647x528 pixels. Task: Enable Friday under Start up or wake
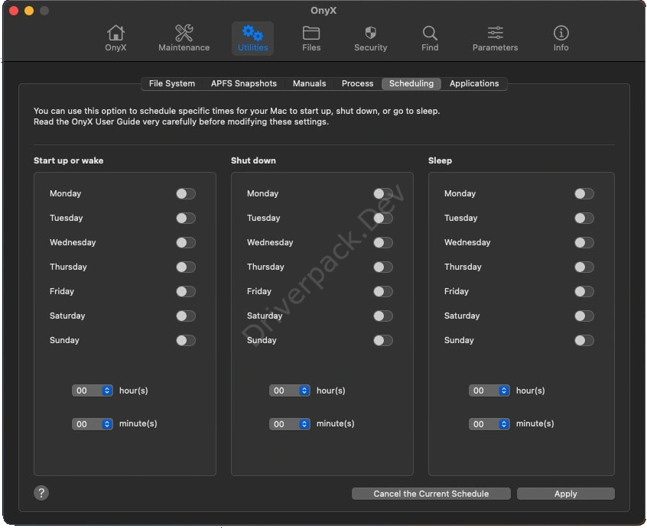186,291
